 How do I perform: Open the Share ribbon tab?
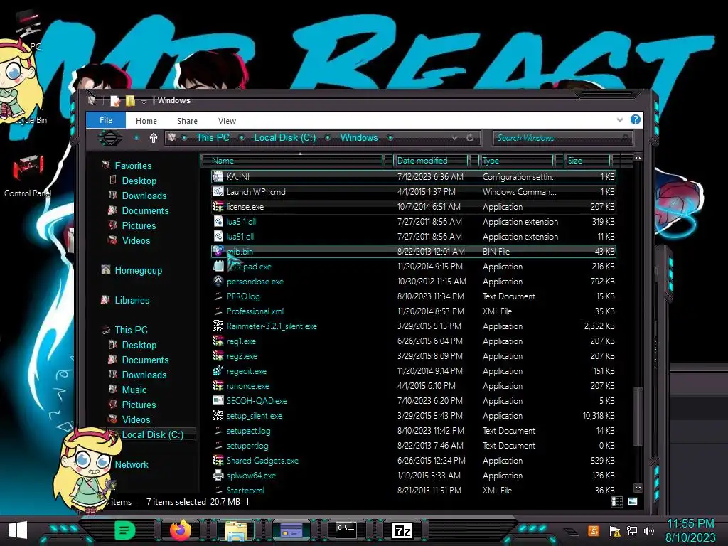pos(187,121)
